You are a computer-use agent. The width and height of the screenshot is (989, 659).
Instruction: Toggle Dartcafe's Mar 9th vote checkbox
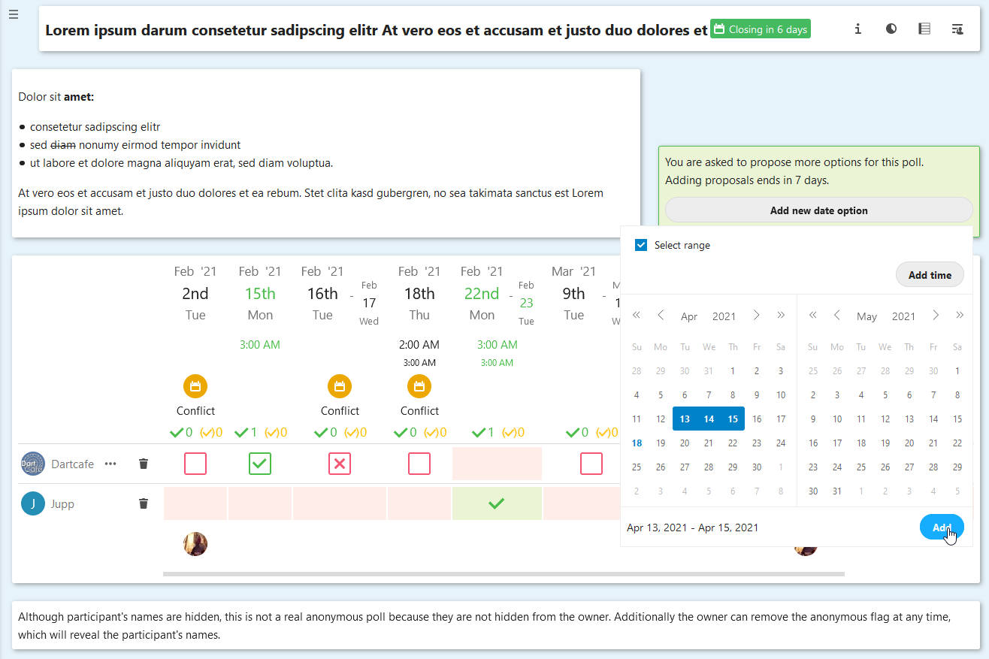[591, 464]
